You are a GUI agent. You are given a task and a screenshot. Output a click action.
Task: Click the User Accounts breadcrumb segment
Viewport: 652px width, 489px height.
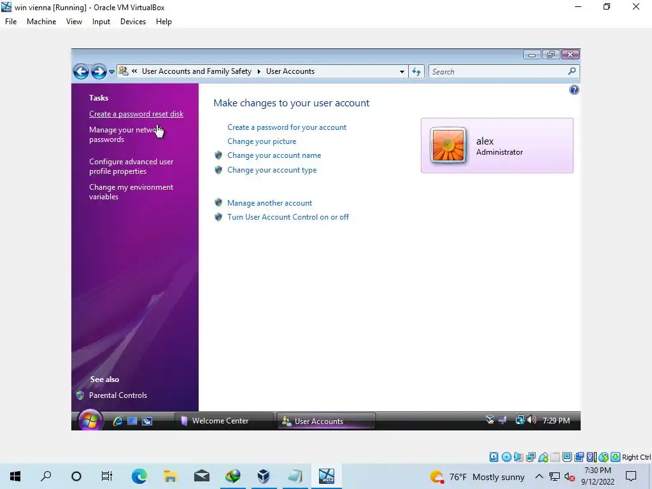pyautogui.click(x=290, y=71)
